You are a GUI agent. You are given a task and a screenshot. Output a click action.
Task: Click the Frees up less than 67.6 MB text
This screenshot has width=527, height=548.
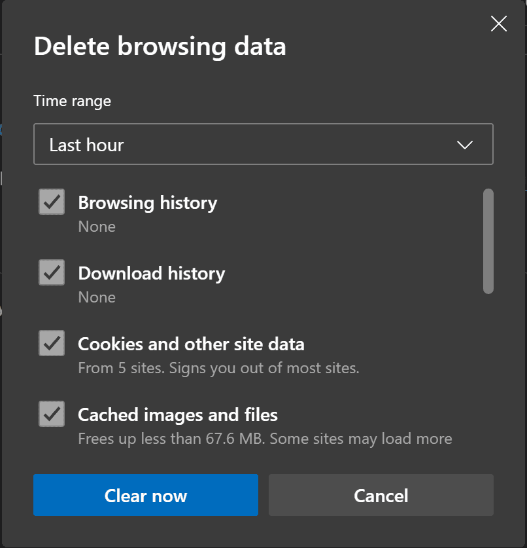(x=265, y=439)
